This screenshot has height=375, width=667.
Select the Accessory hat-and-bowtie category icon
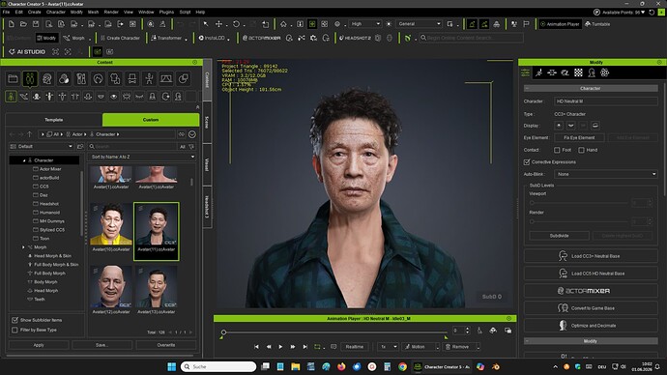click(x=132, y=78)
